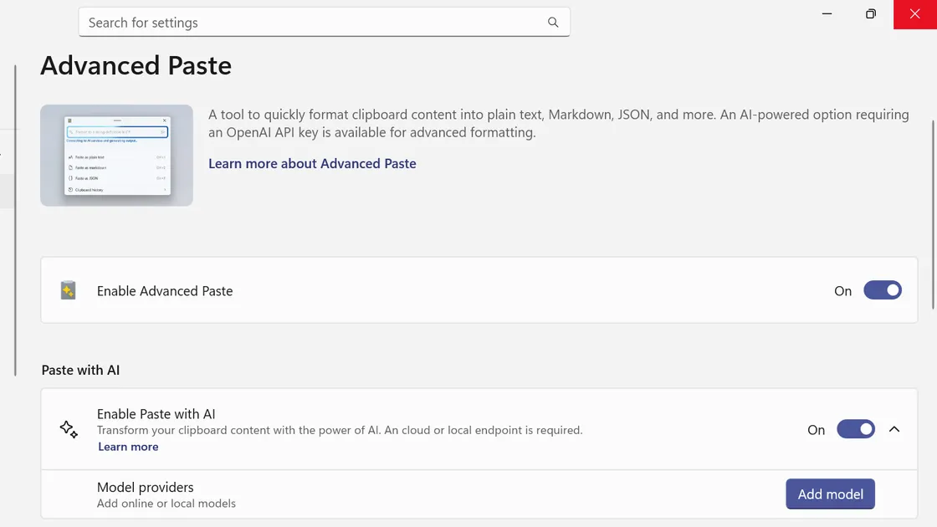Select the Paste with AI section heading

(x=80, y=369)
